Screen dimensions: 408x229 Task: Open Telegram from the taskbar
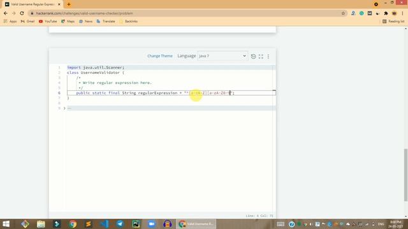[x=120, y=224]
